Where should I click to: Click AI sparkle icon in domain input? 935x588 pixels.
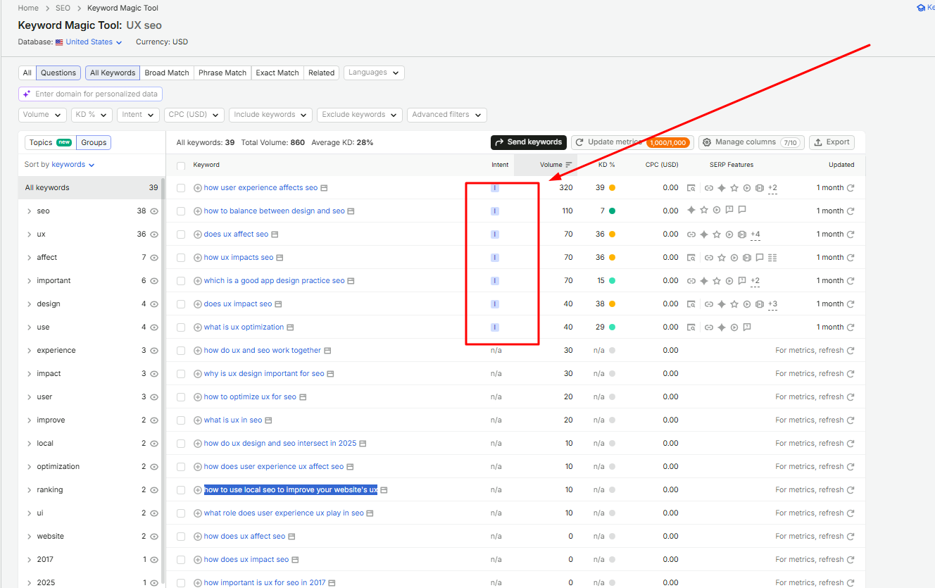(x=27, y=94)
